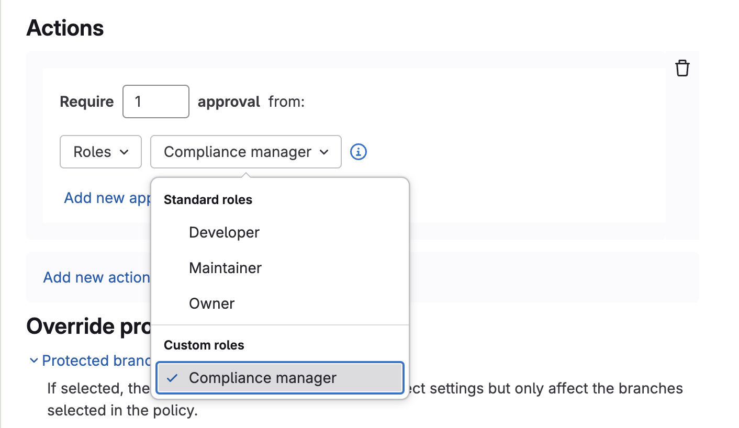Click the chevron on the Compliance manager dropdown
Screen dimensions: 739x428
[x=323, y=152]
